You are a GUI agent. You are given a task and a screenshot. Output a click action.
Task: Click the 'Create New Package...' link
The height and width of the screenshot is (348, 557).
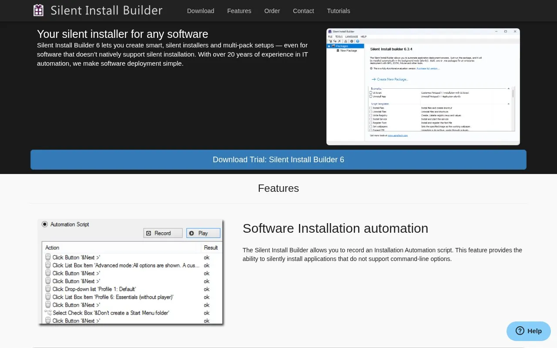pos(393,79)
